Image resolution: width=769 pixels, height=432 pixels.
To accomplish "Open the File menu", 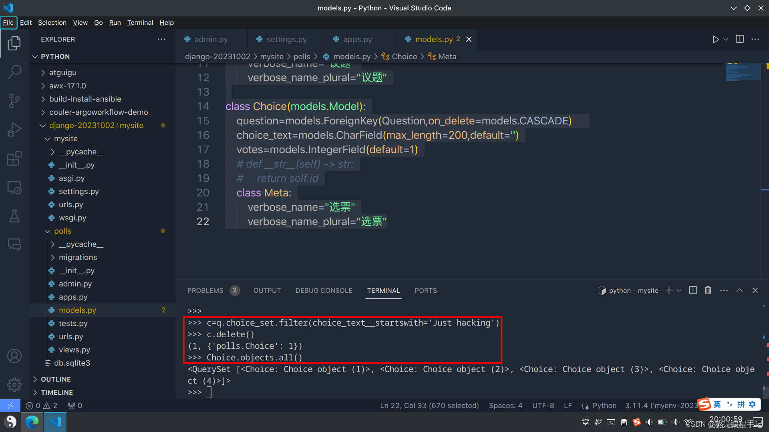I will pos(8,22).
